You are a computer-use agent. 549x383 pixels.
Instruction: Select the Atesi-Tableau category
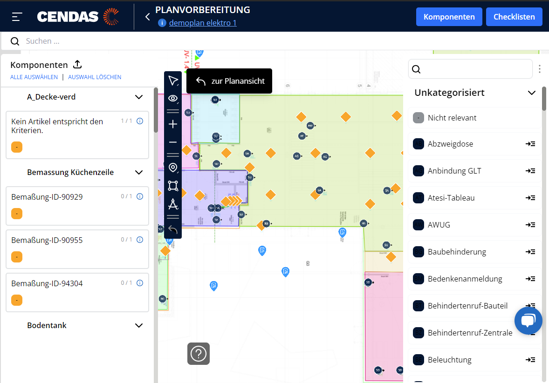(474, 198)
